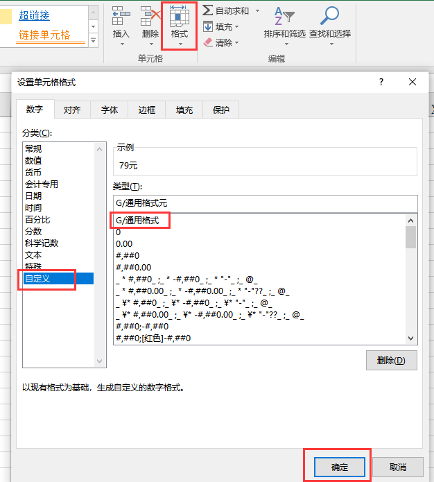This screenshot has width=434, height=482.
Task: Choose the #,##0 format type
Action: pyautogui.click(x=260, y=256)
